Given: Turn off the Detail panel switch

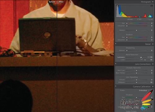Looking at the screenshot, I should coord(116,44).
